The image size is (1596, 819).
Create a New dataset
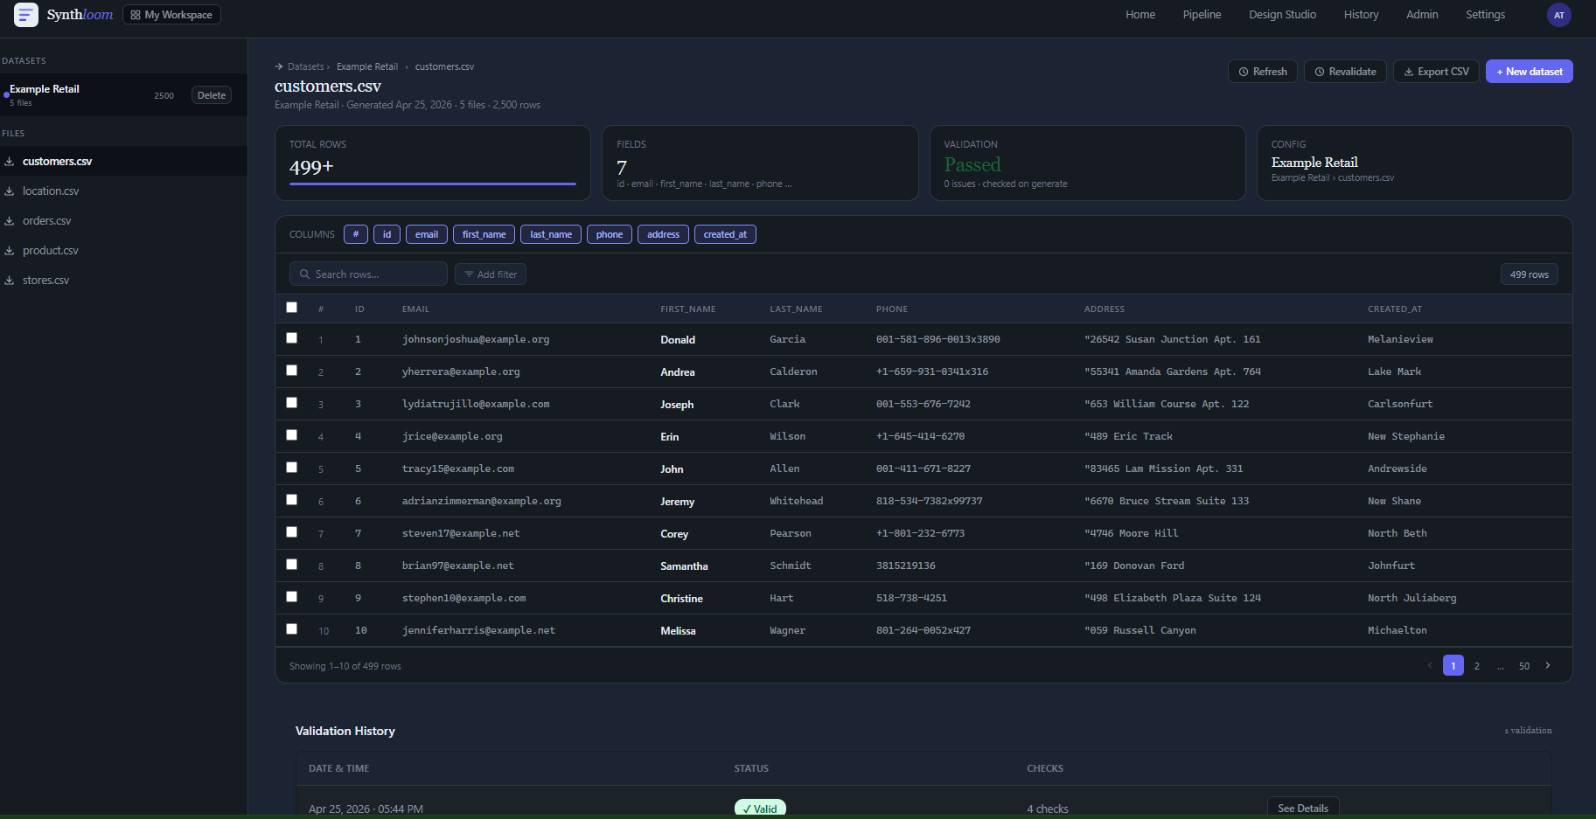[x=1529, y=72]
